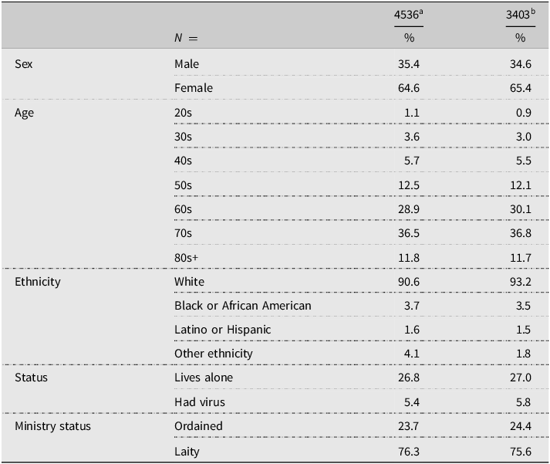Image resolution: width=550 pixels, height=464 pixels.
Task: Click the 80s+ row label
Action: [x=186, y=258]
